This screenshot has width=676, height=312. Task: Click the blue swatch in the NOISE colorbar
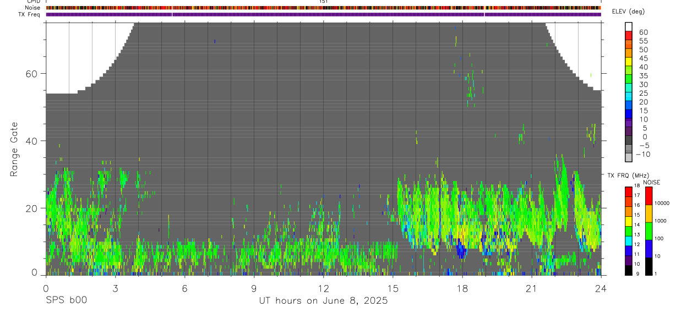649,249
